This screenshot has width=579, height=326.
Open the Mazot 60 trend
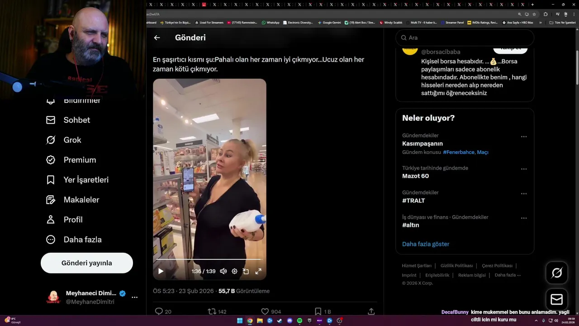point(415,176)
